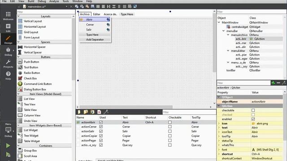This screenshot has width=287, height=161.
Task: Click the Action Editor Filter field
Action: click(x=189, y=112)
